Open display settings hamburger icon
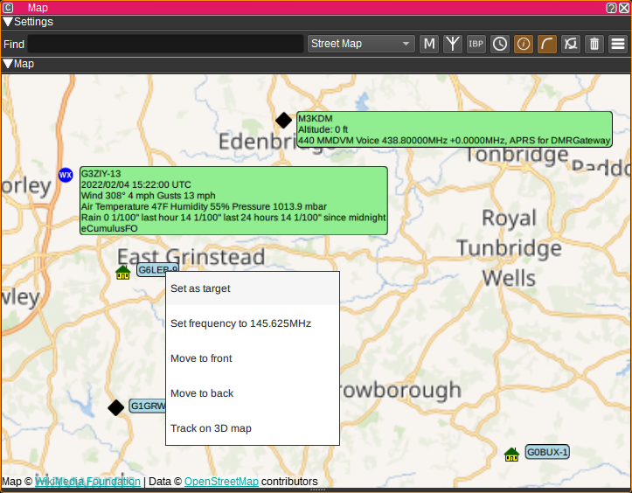Viewport: 632px width, 493px height. pyautogui.click(x=618, y=44)
